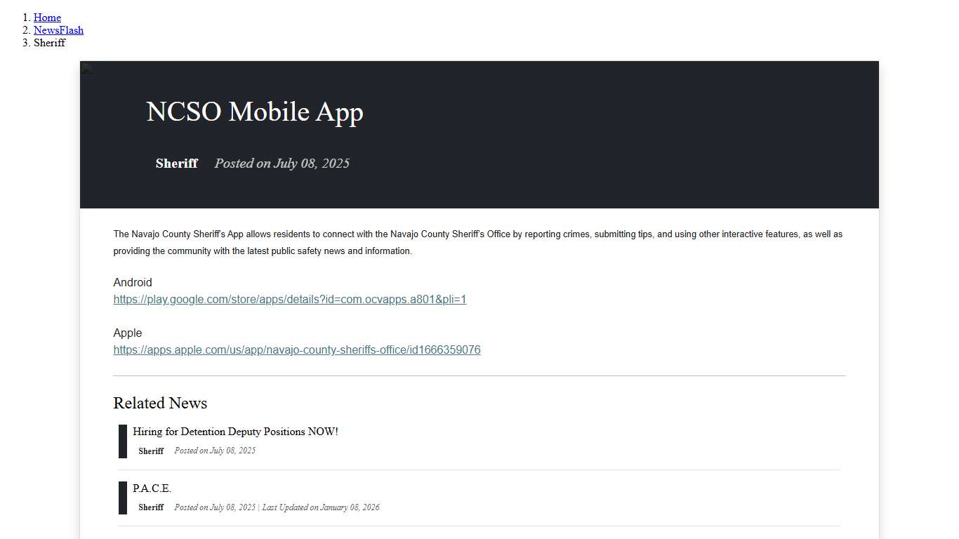
Task: Open 'Hiring for Detention Deputy Positions NOW!' article
Action: pyautogui.click(x=235, y=432)
